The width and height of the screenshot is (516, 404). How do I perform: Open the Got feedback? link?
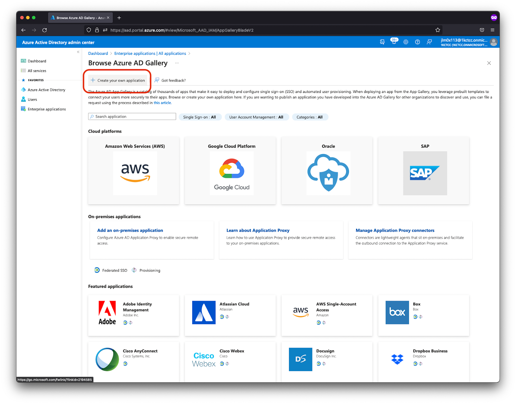point(170,80)
